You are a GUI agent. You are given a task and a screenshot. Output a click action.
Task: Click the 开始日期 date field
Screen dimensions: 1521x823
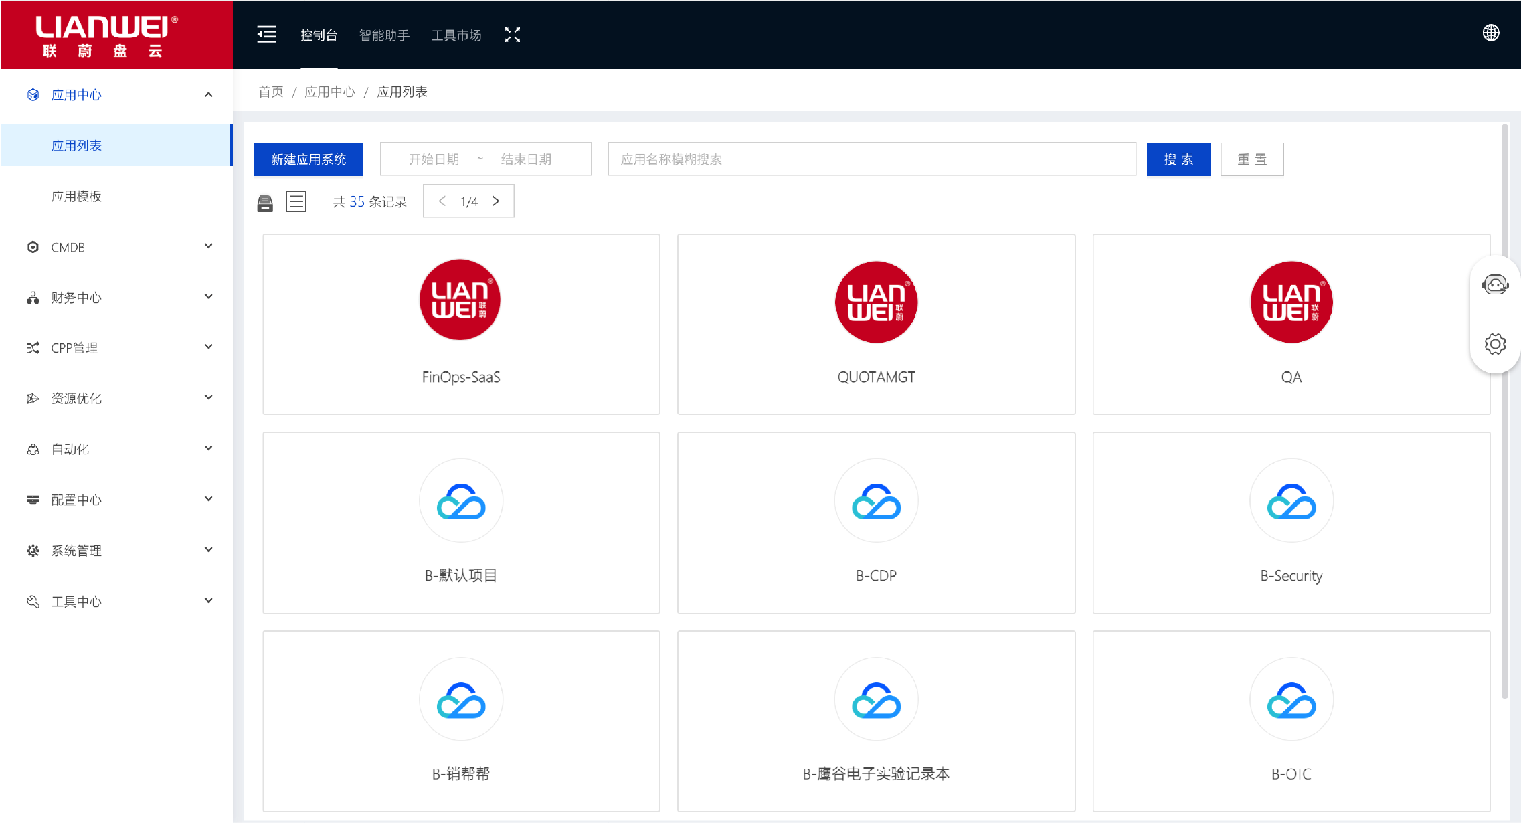click(x=434, y=159)
